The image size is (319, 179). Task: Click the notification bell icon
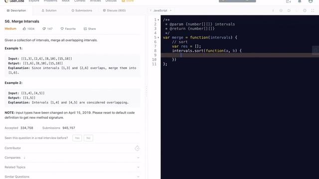pyautogui.click(x=300, y=1)
